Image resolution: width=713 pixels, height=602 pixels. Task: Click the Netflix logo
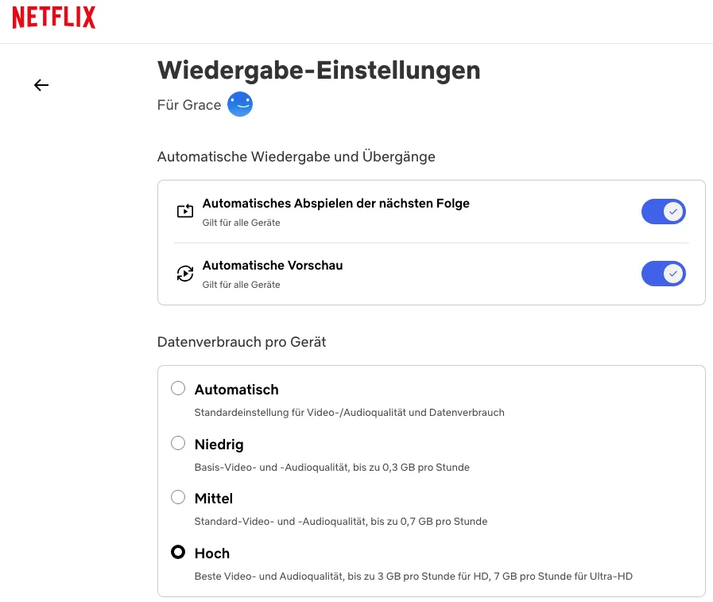click(54, 17)
